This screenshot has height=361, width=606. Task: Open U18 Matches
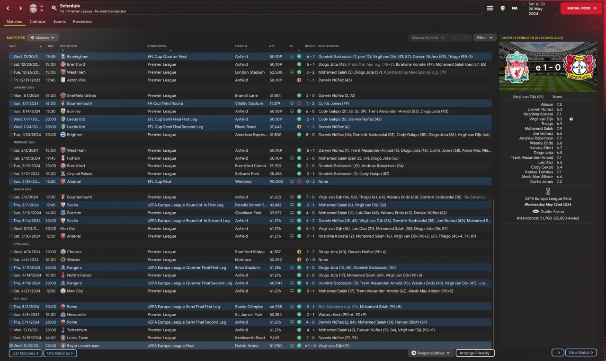tap(61, 353)
